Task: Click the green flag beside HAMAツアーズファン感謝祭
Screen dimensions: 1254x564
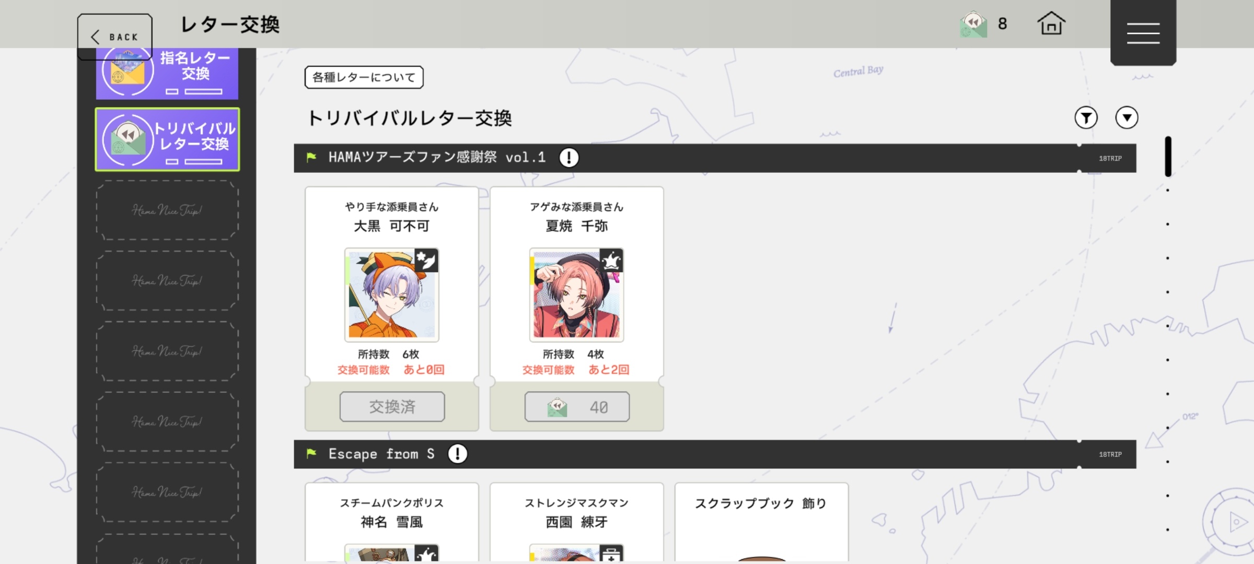Action: pos(311,157)
